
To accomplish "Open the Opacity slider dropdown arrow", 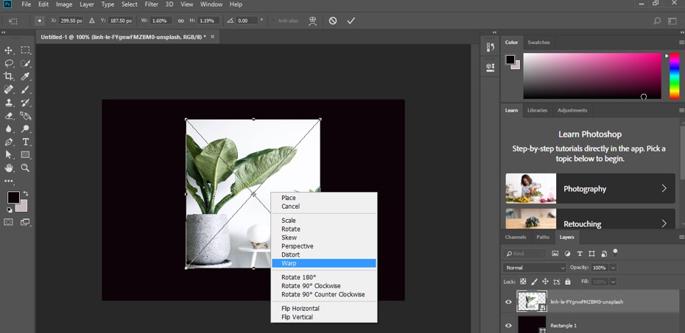I will (x=613, y=268).
